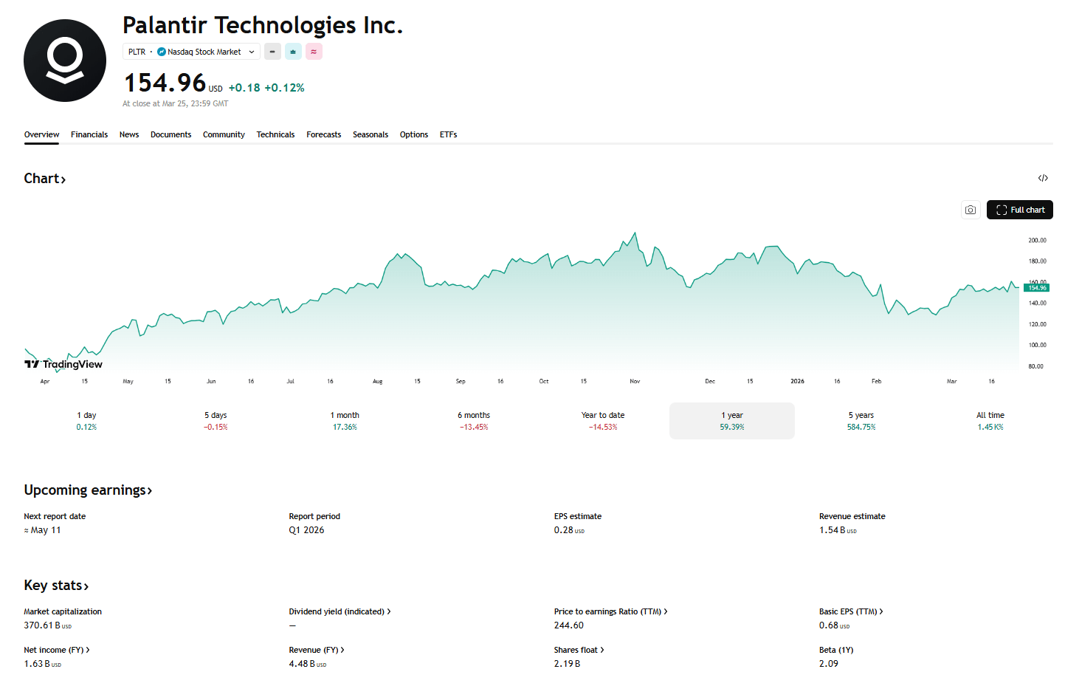Switch to the Technicals tab
This screenshot has height=686, width=1065.
coord(275,134)
